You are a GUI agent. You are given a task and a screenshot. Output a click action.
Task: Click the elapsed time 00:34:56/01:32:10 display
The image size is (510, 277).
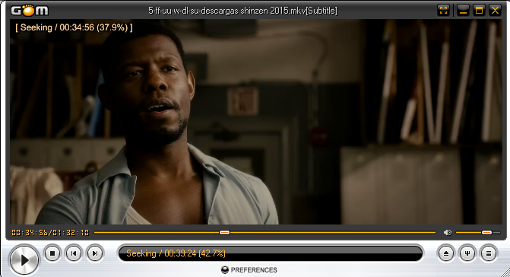[x=50, y=232]
